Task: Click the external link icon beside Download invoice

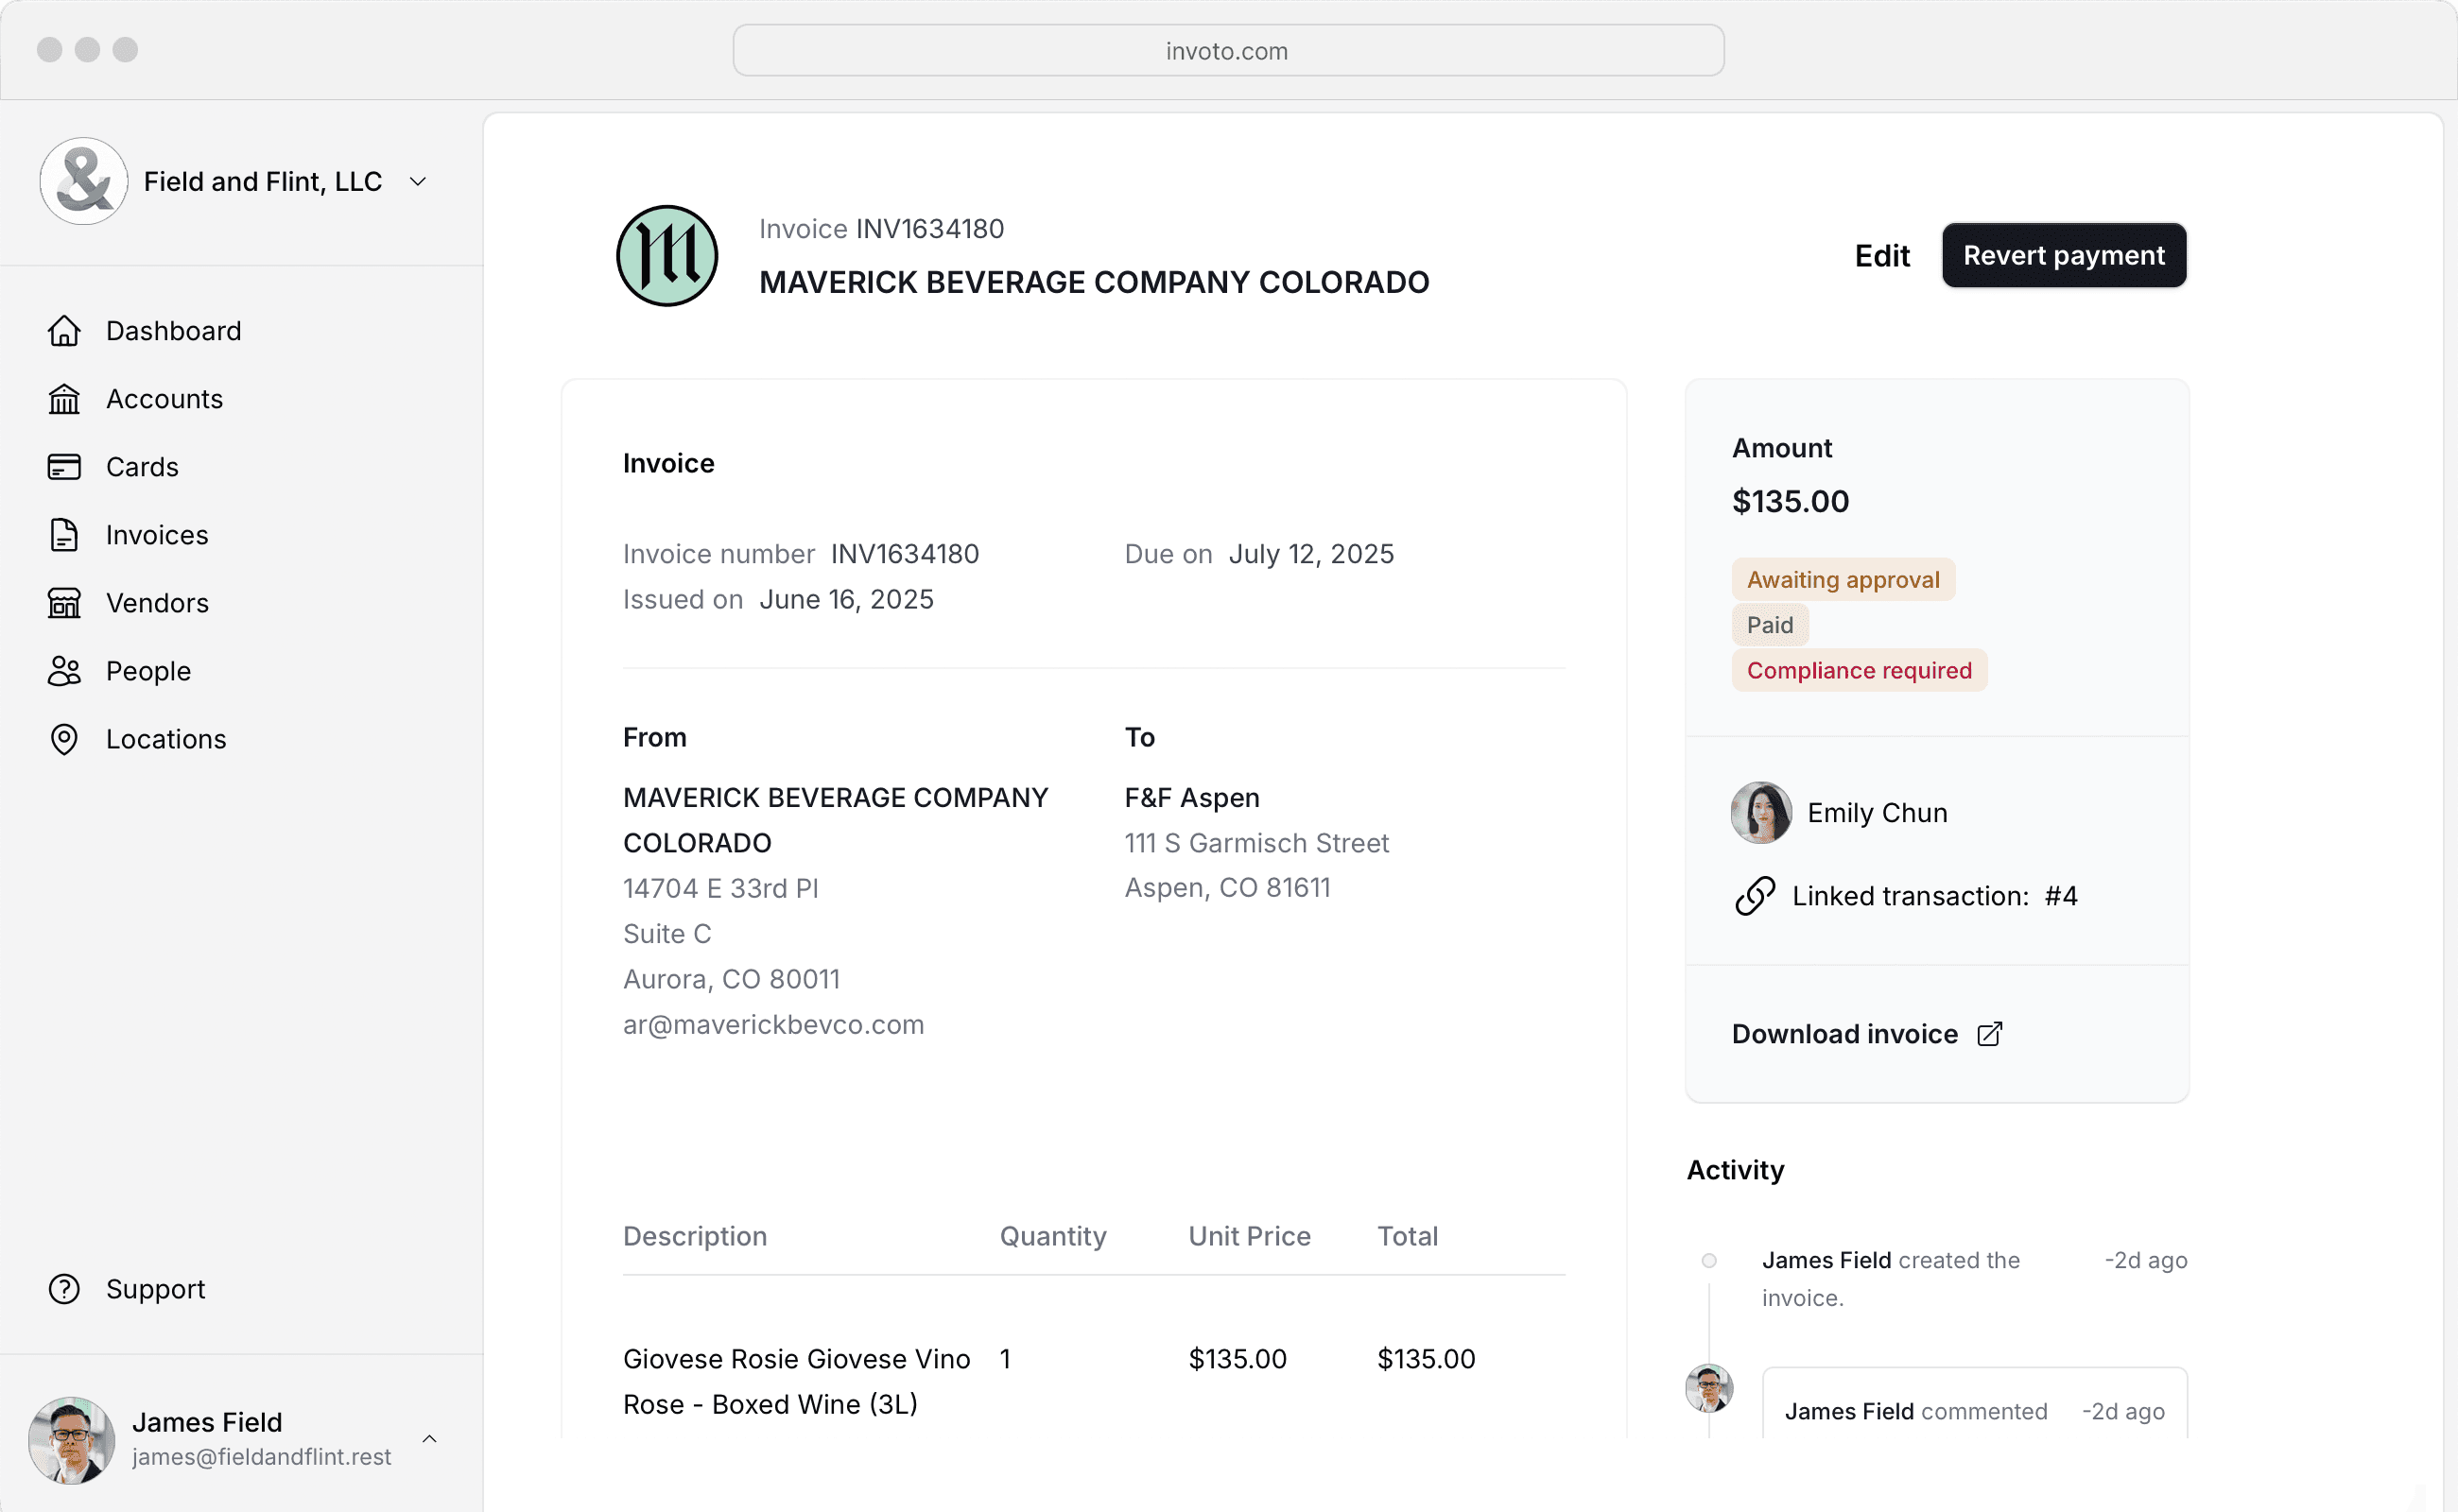Action: (x=1990, y=1034)
